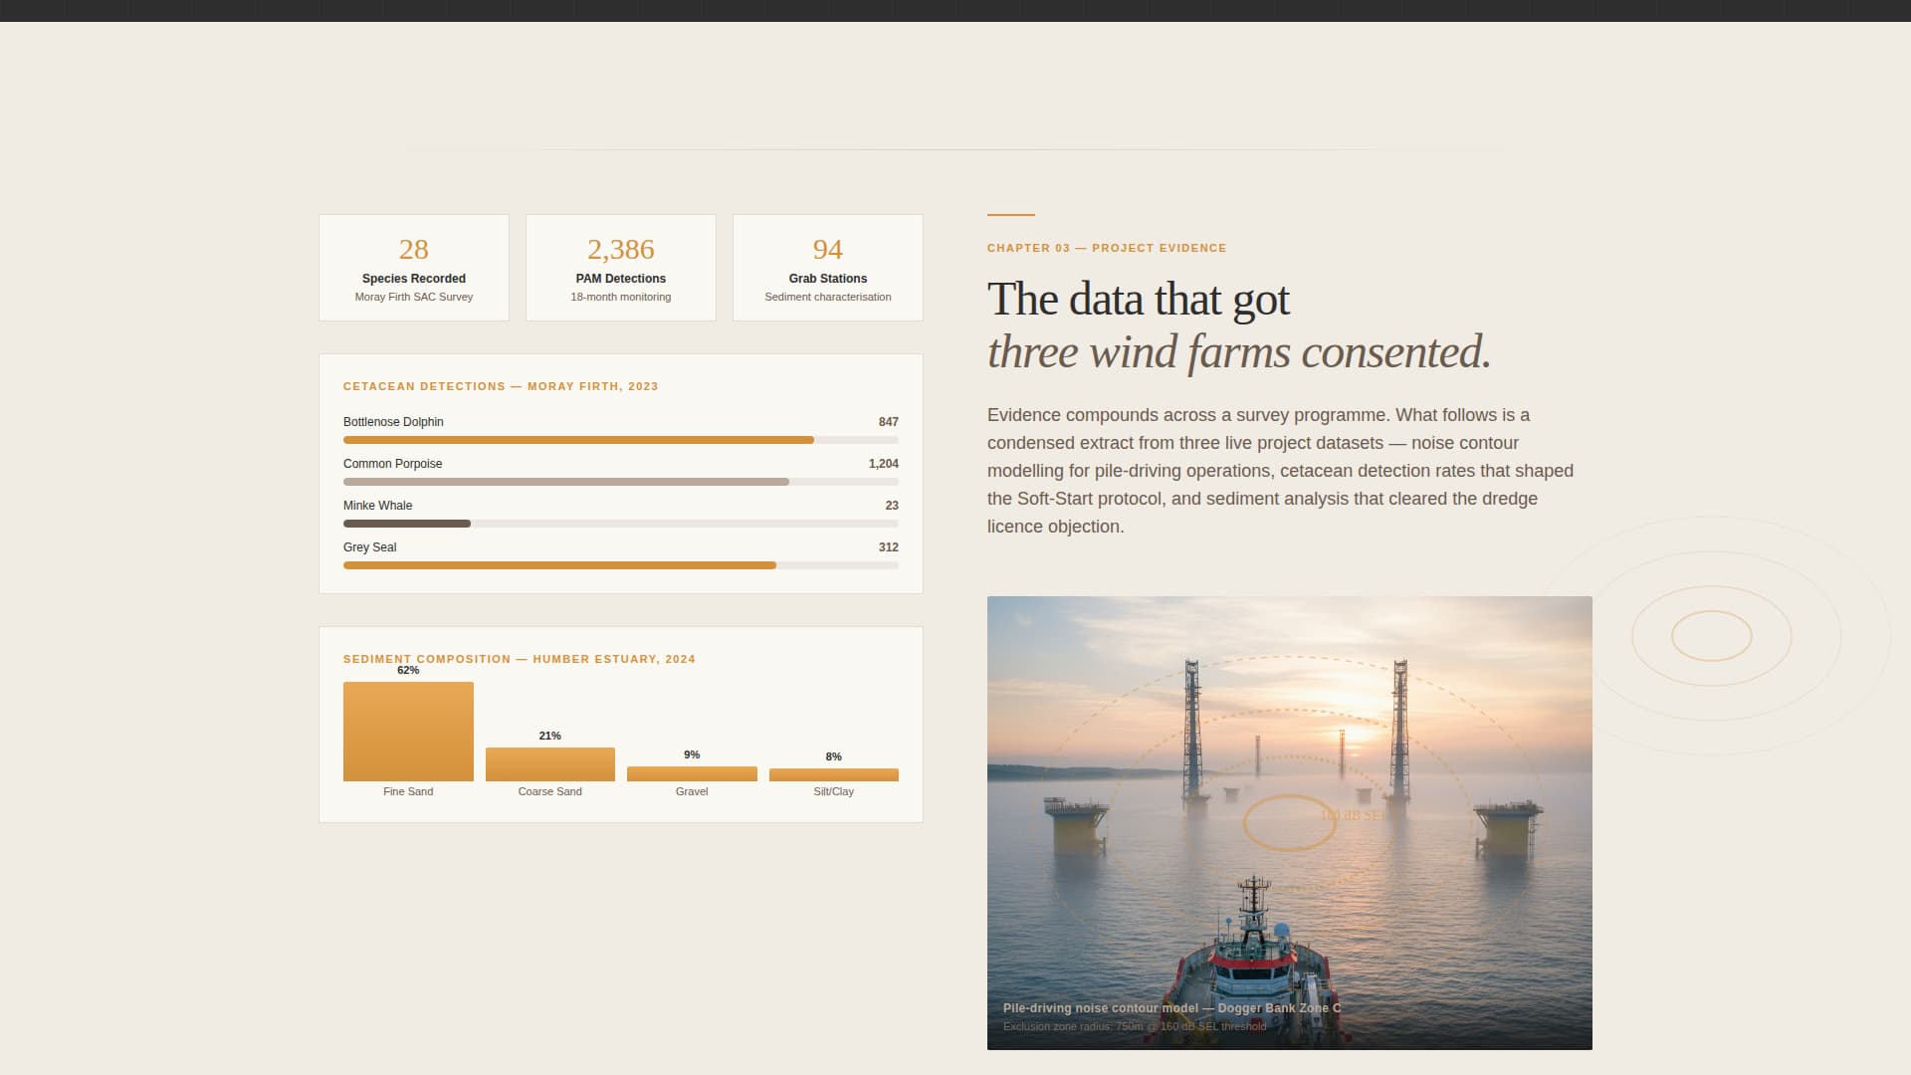Image resolution: width=1911 pixels, height=1075 pixels.
Task: Select the Common Porpoise row label
Action: tap(393, 463)
